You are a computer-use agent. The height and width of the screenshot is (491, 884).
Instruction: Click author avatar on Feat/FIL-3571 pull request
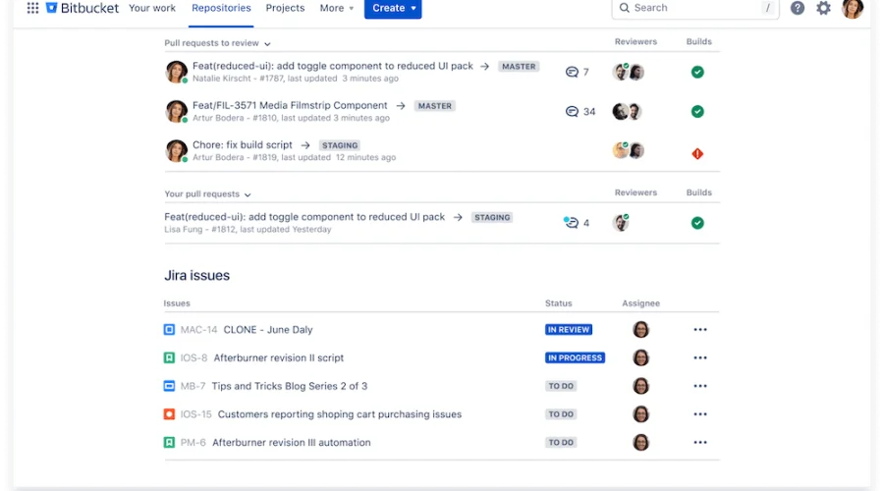pos(177,111)
